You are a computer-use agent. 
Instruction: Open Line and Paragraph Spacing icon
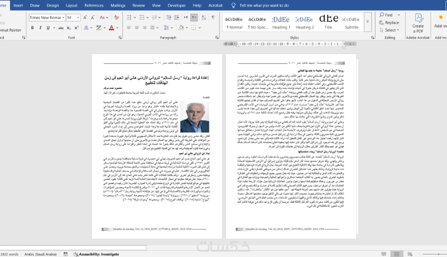point(167,27)
